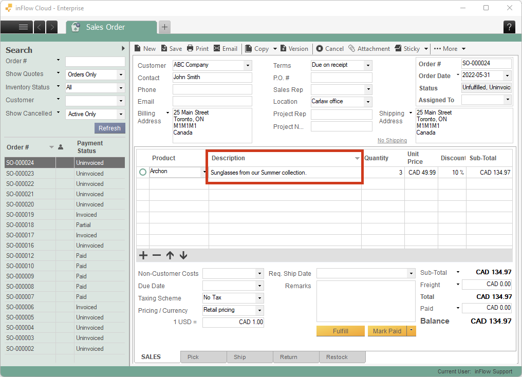Click the Remarks text box
This screenshot has width=522, height=377.
[365, 301]
